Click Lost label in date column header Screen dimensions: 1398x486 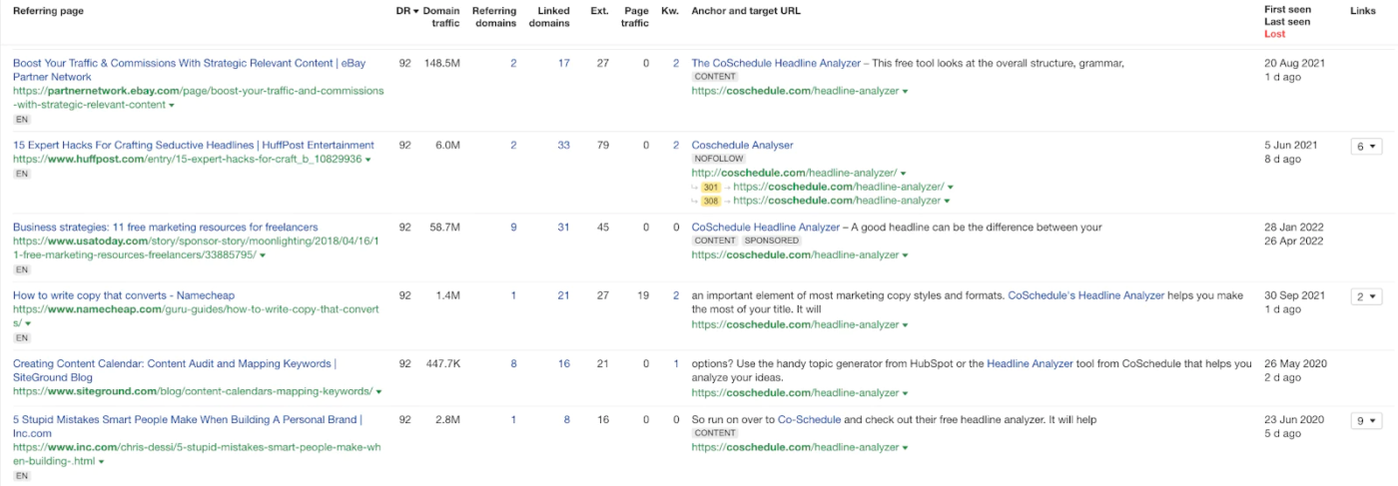click(x=1275, y=34)
